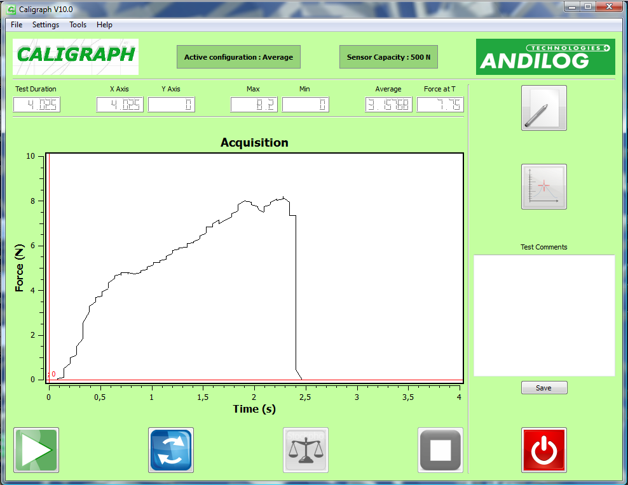Quit using the red power button
Viewport: 628px width, 485px height.
coord(544,450)
